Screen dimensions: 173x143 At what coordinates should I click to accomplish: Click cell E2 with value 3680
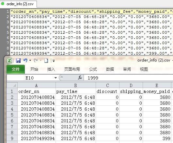click(157, 97)
